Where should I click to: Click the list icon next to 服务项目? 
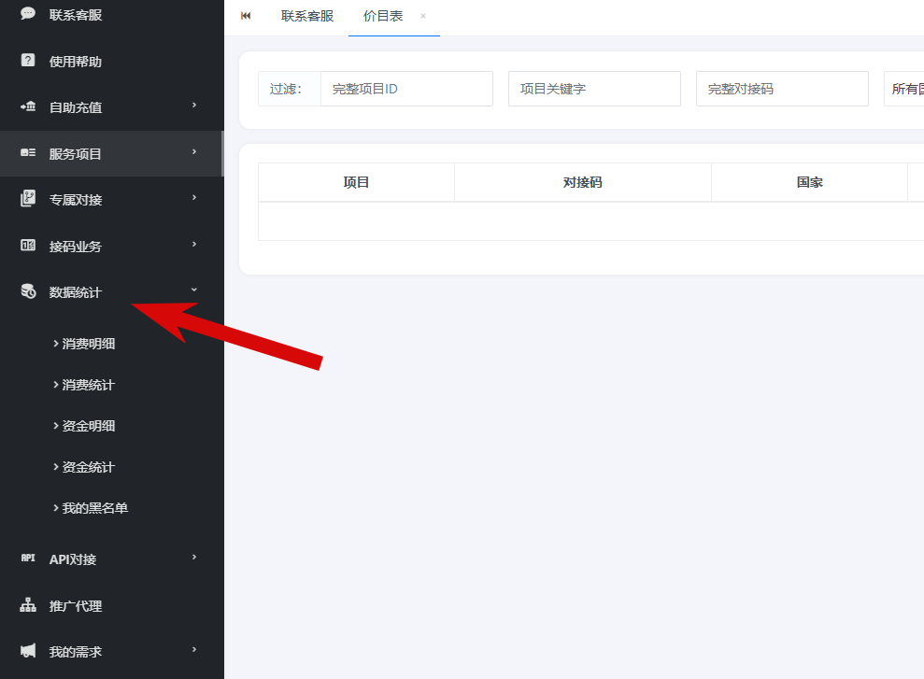pos(28,152)
